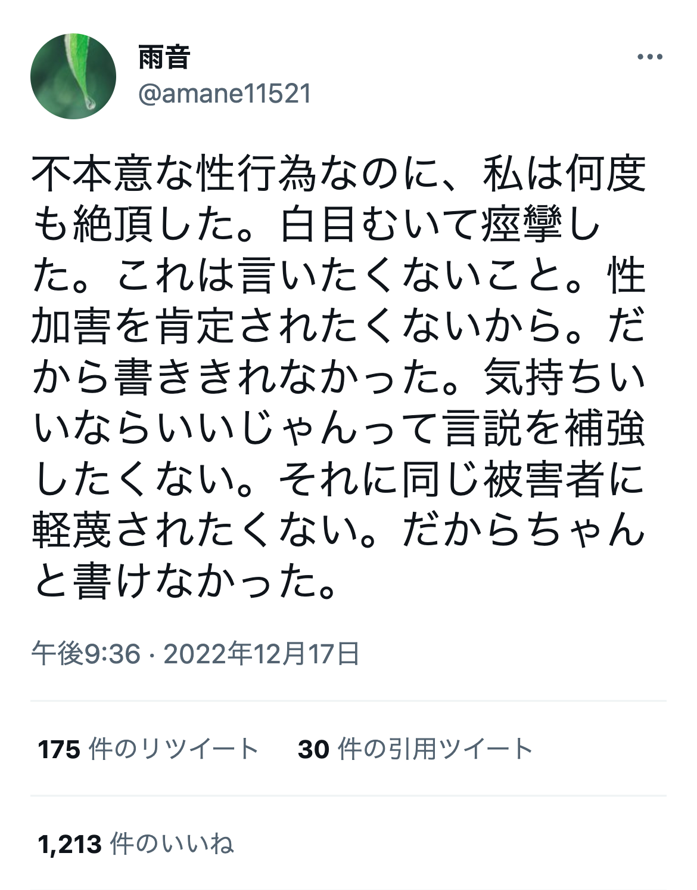697x890 pixels.
Task: Open the 1,213 件のいいね list
Action: pyautogui.click(x=136, y=843)
